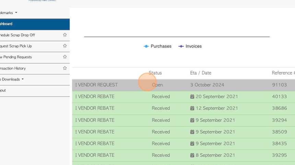Click the Open status cell
295x165 pixels.
[157, 85]
